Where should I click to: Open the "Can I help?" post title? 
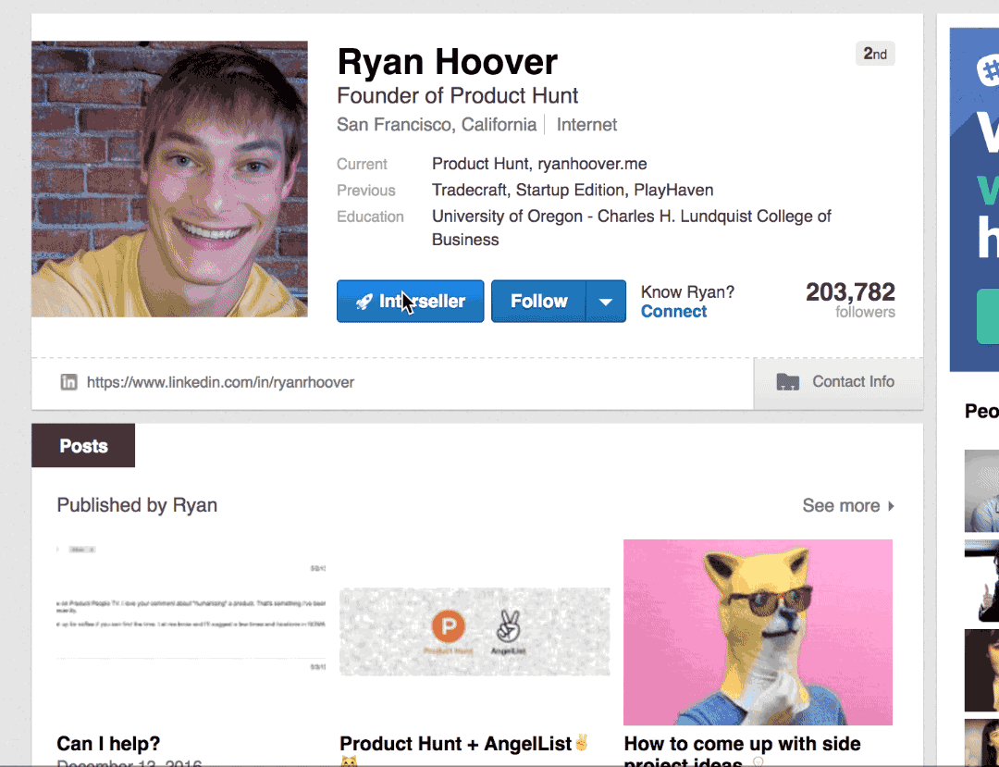coord(108,744)
